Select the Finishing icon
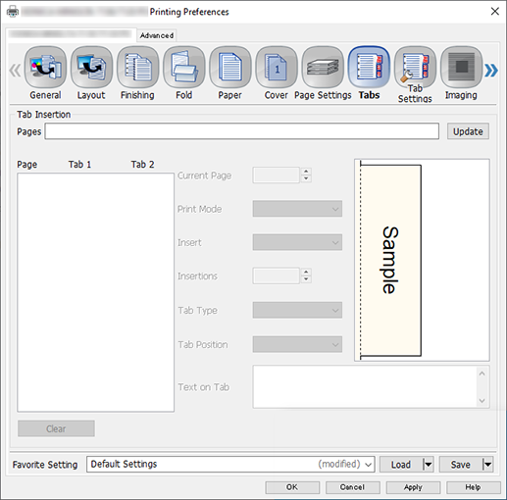507x500 pixels. [137, 68]
